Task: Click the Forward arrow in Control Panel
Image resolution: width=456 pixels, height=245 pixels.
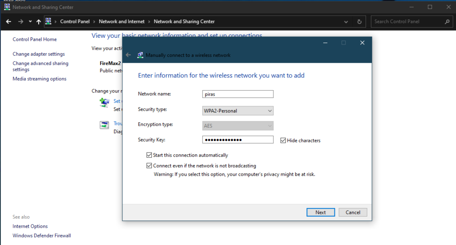Action: (x=20, y=21)
